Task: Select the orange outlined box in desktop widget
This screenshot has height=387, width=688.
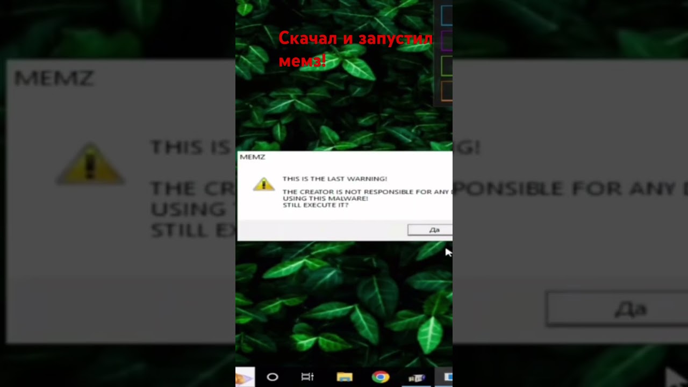Action: click(x=447, y=91)
